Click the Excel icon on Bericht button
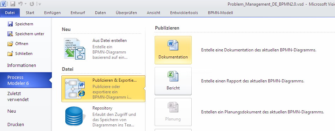 coord(173,76)
